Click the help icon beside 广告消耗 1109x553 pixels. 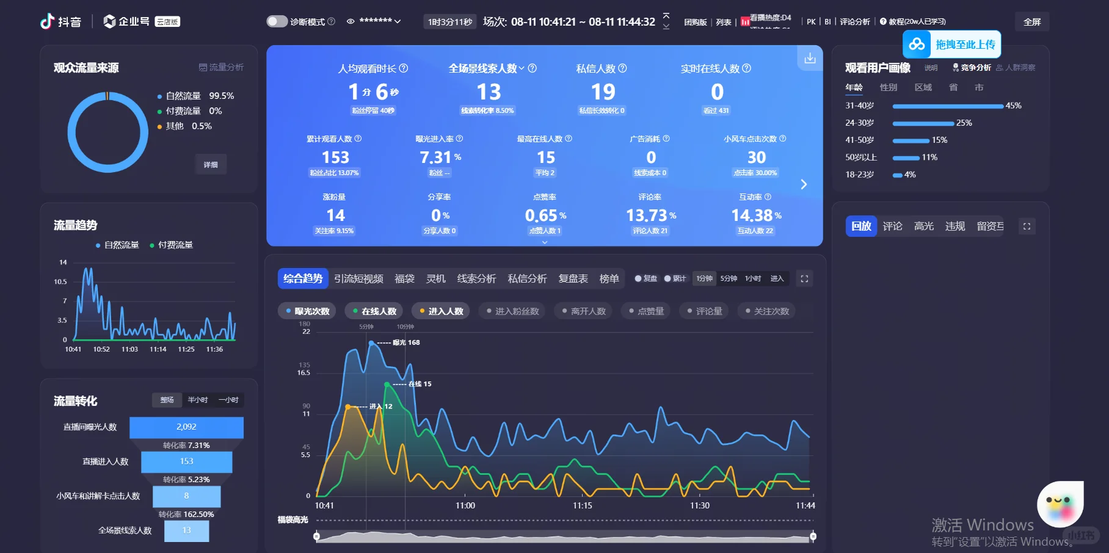pyautogui.click(x=666, y=139)
